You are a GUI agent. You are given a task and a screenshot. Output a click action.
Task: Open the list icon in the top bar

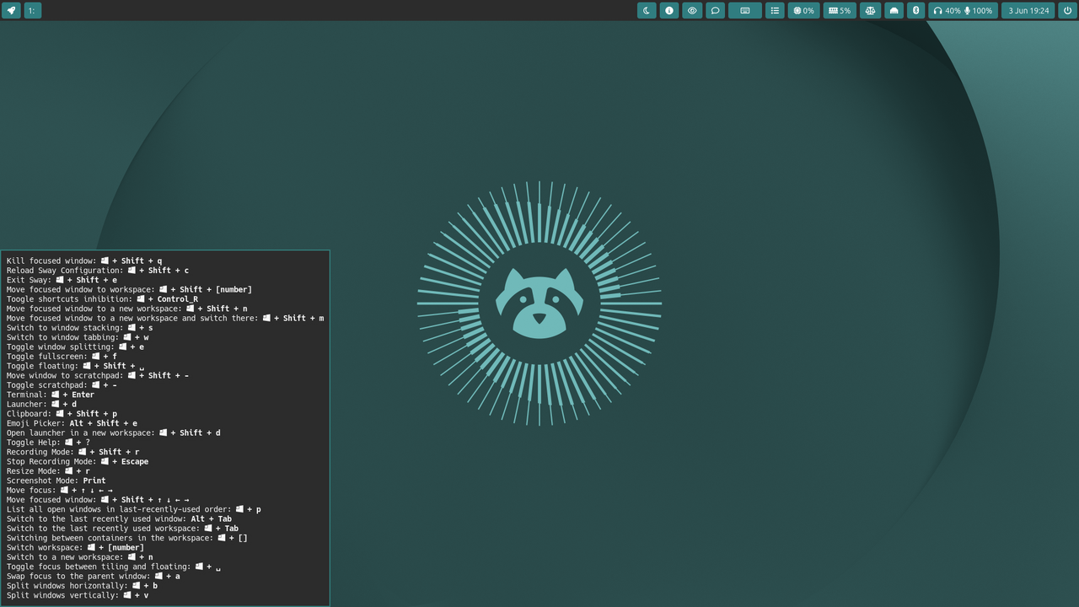775,11
